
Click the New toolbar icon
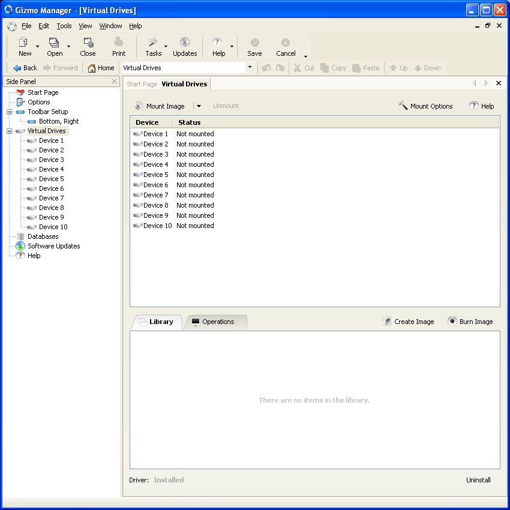[x=25, y=47]
